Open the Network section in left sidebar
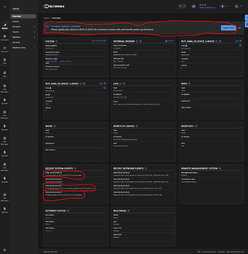The image size is (248, 254). (5, 38)
